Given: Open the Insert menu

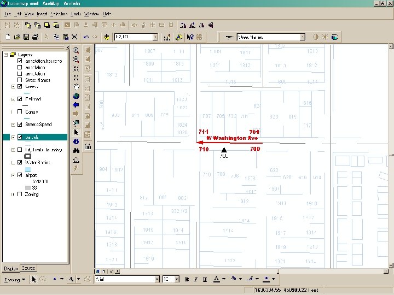Looking at the screenshot, I should point(42,14).
